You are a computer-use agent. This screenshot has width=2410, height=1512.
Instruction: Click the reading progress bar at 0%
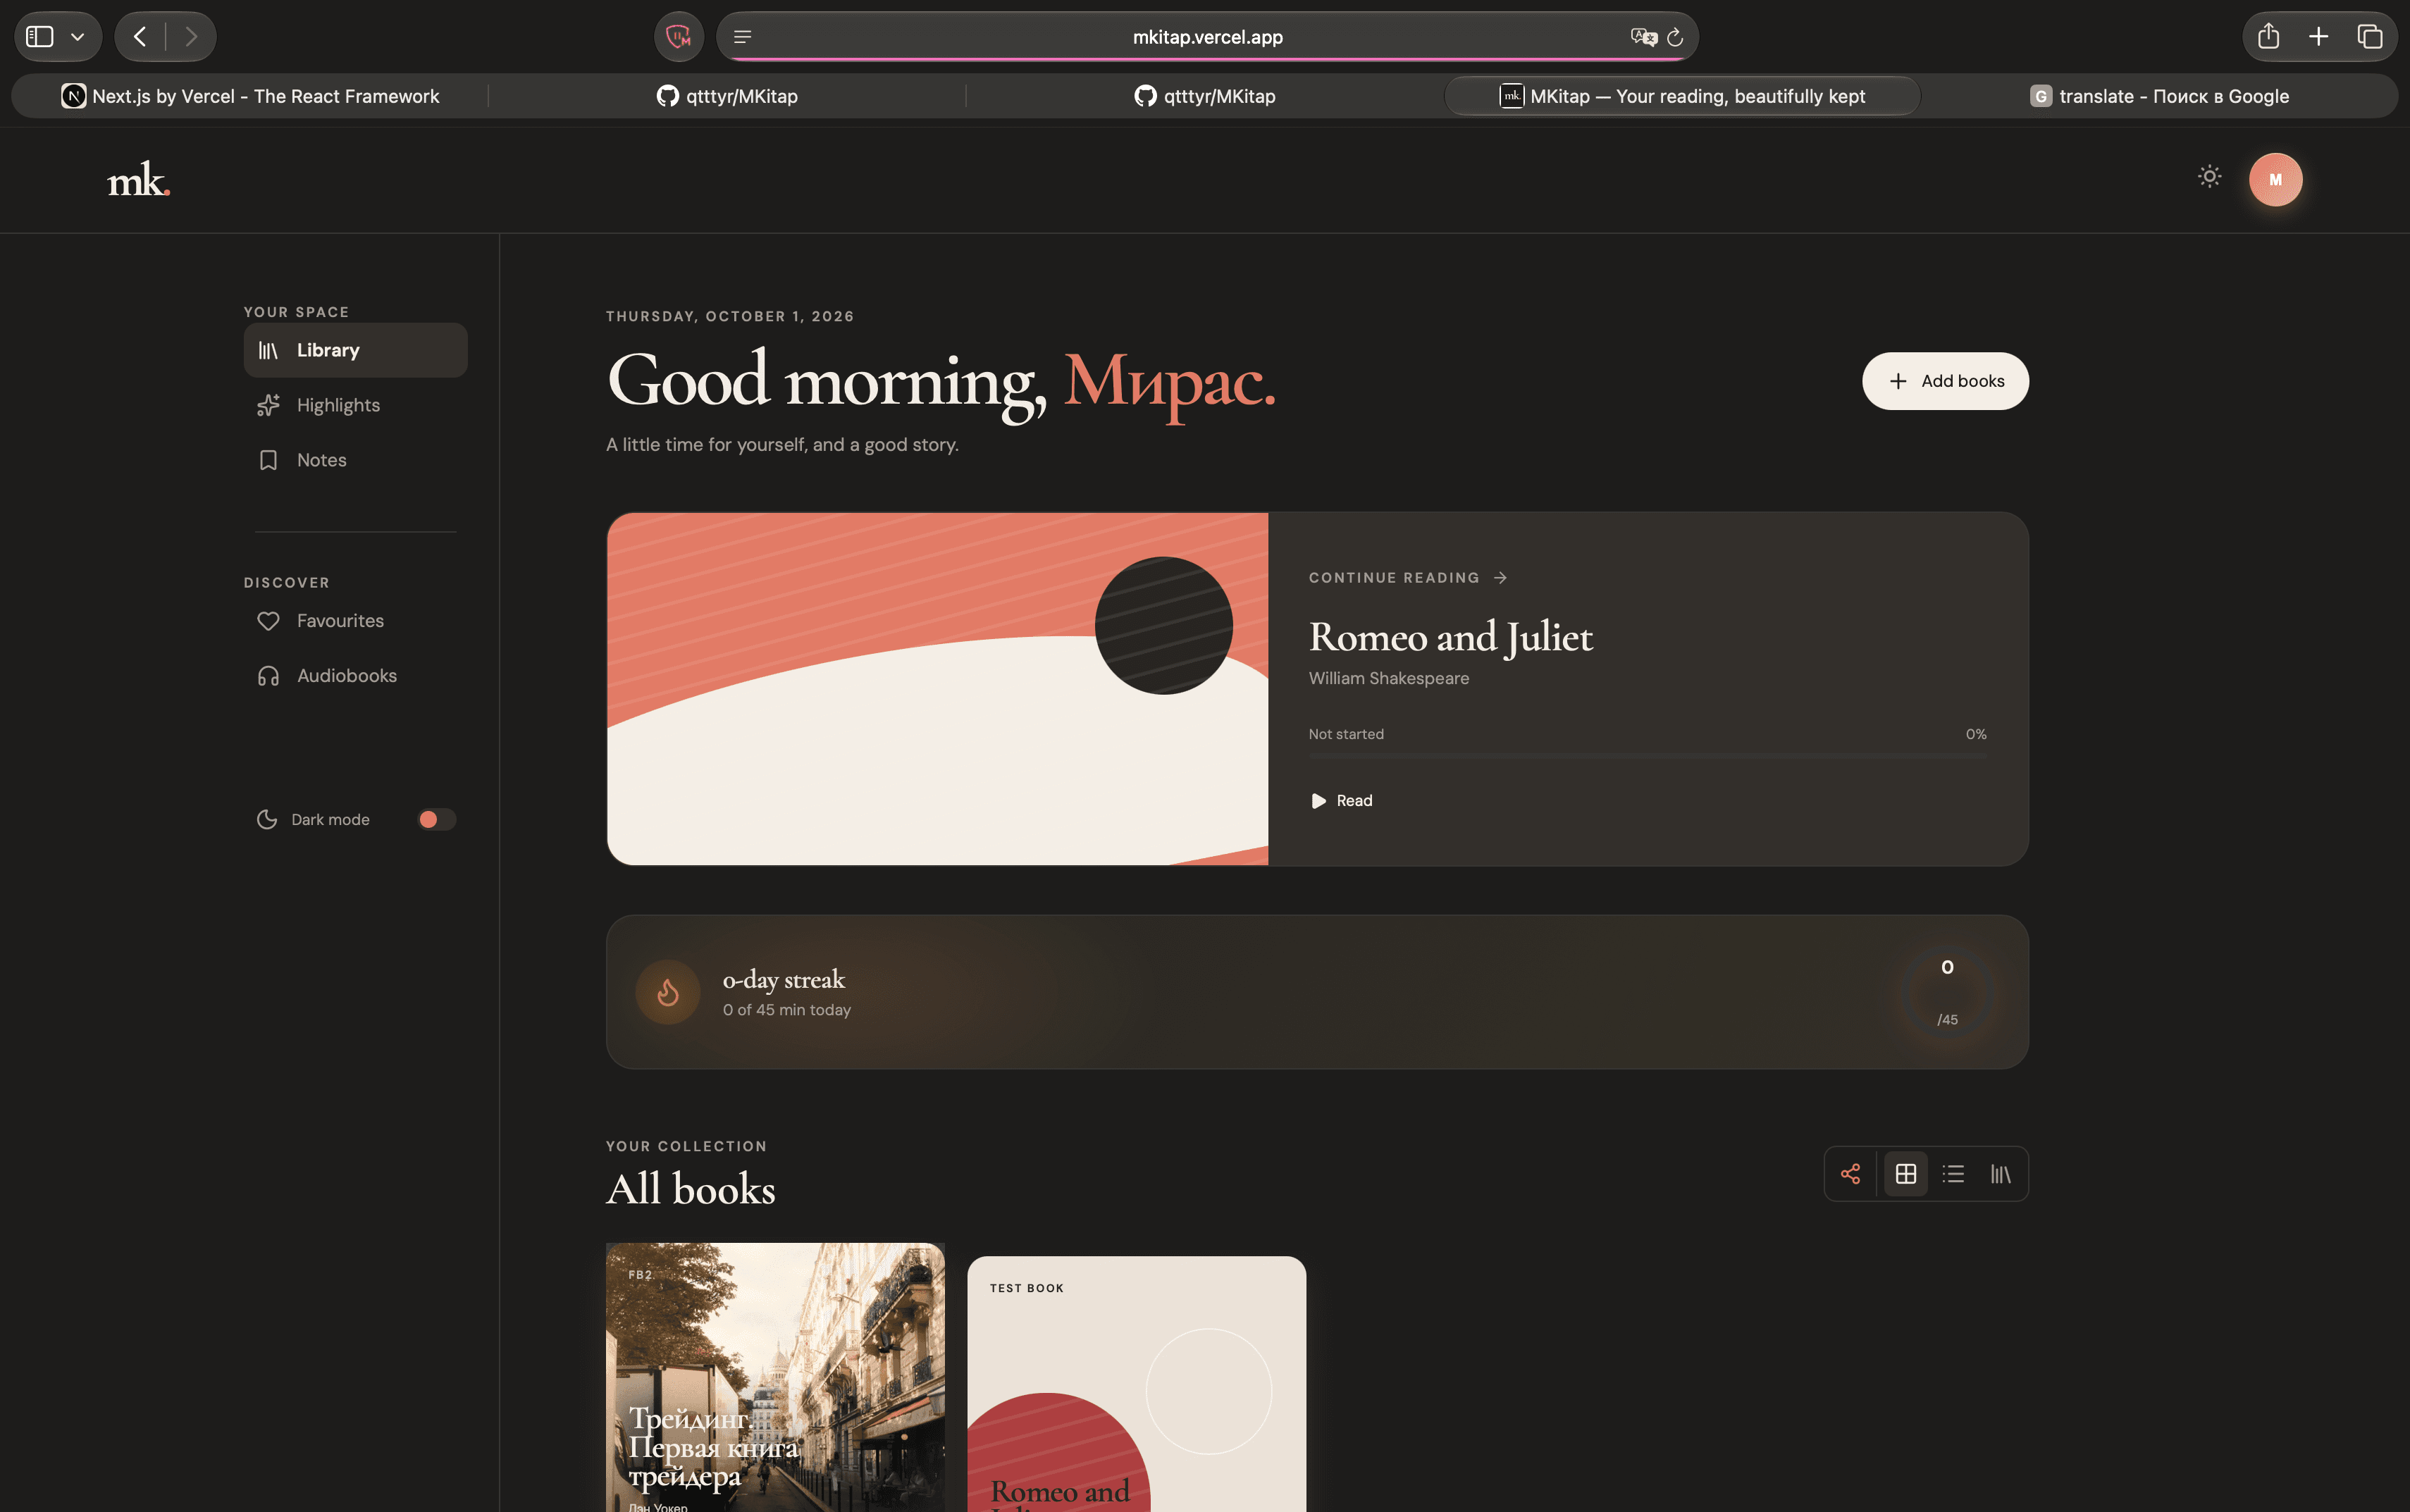[1647, 756]
